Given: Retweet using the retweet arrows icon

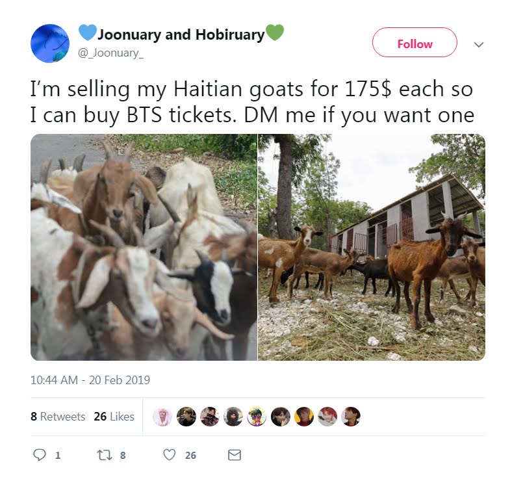Looking at the screenshot, I should 105,454.
